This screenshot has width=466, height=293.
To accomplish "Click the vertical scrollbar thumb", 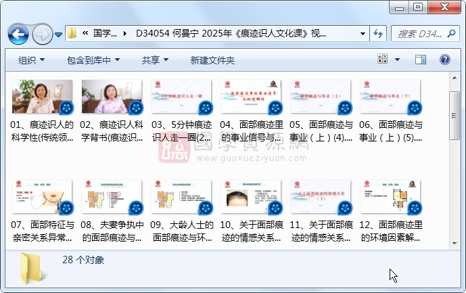I will 455,116.
